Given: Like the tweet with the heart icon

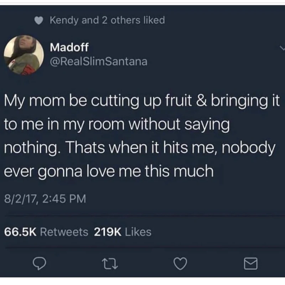Looking at the screenshot, I should tap(180, 264).
